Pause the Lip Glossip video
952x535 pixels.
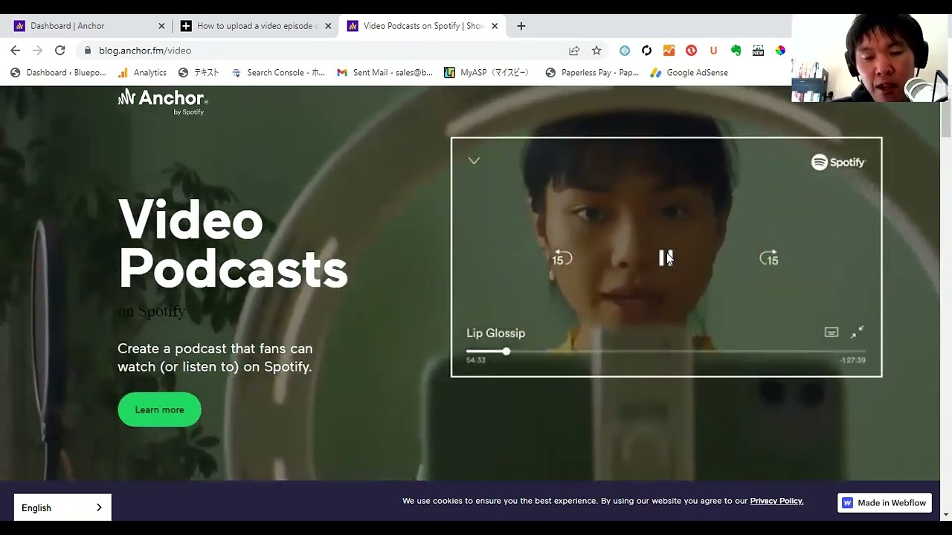(666, 258)
